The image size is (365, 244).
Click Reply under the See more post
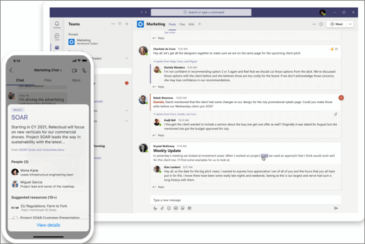click(x=158, y=38)
